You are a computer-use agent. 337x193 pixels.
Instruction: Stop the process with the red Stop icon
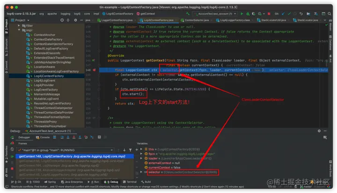pos(269,14)
